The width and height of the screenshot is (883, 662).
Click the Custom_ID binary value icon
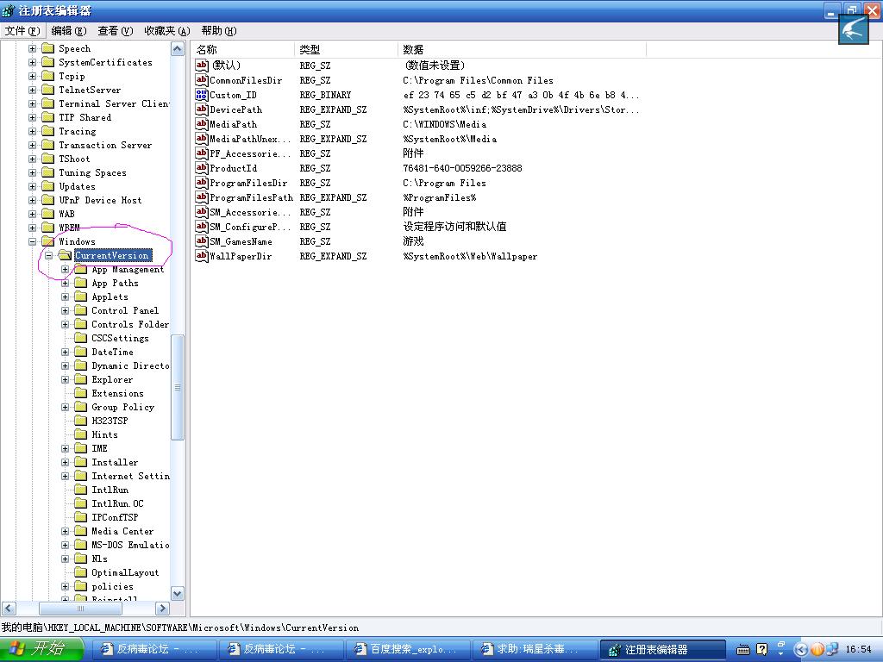pyautogui.click(x=202, y=95)
